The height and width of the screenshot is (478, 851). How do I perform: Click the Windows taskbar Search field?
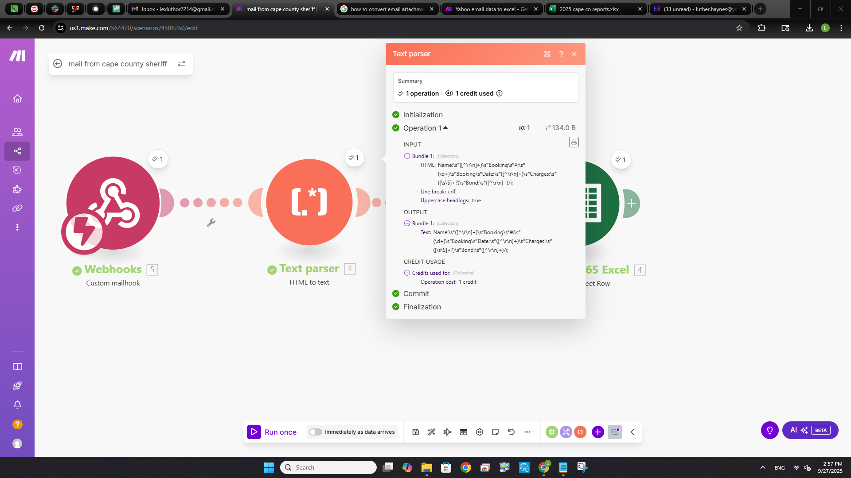[x=328, y=467]
